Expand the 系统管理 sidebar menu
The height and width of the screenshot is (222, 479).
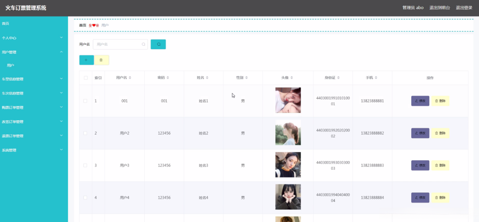point(34,150)
